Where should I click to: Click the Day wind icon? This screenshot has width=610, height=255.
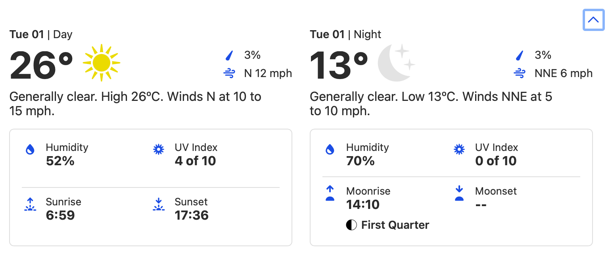(229, 73)
